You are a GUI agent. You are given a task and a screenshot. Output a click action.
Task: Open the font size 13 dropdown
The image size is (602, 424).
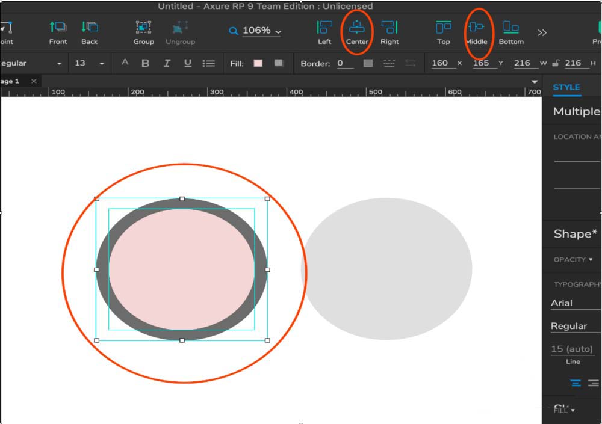(102, 64)
